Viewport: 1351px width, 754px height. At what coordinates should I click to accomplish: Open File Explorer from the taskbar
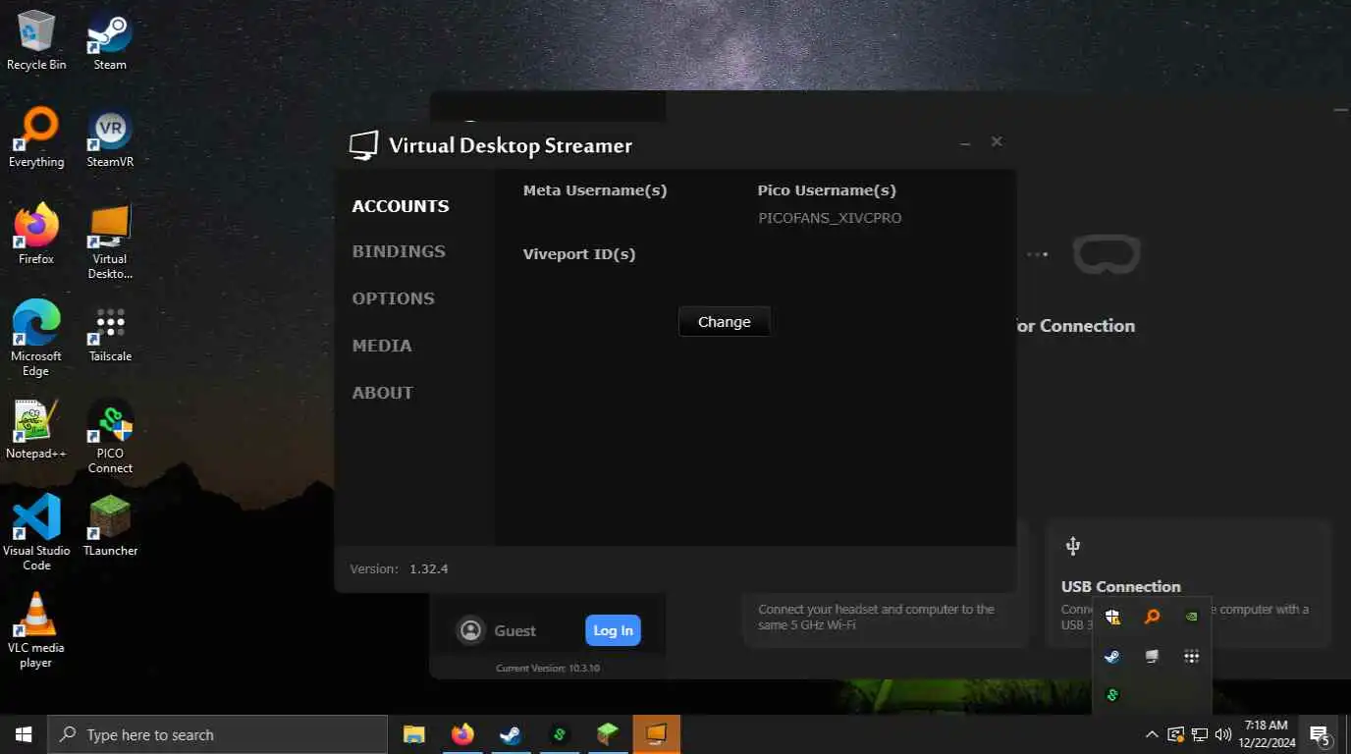(x=414, y=734)
